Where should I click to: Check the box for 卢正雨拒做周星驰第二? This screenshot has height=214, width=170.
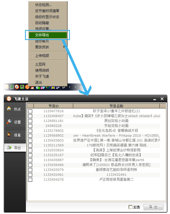[30, 179]
